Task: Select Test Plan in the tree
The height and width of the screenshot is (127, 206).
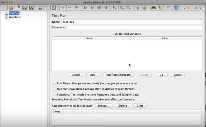Action: tap(14, 13)
